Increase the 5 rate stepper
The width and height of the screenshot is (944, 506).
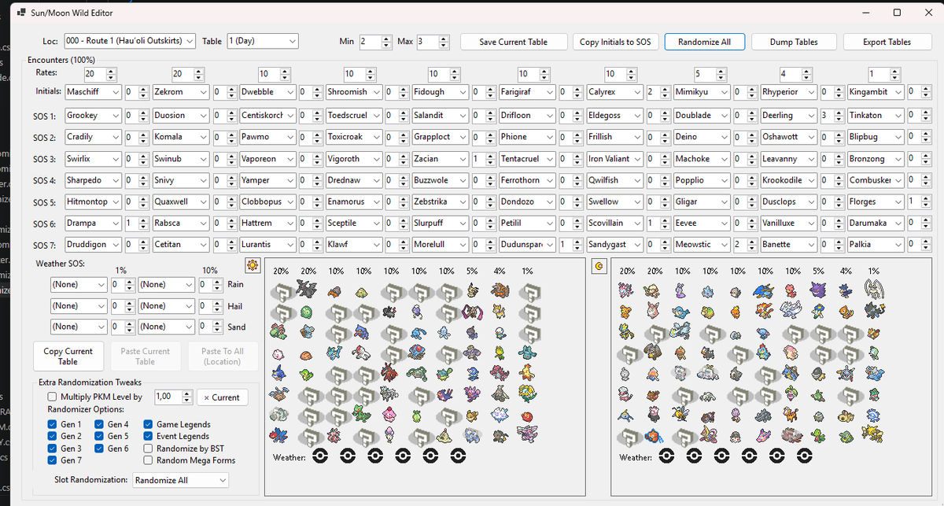click(x=721, y=70)
